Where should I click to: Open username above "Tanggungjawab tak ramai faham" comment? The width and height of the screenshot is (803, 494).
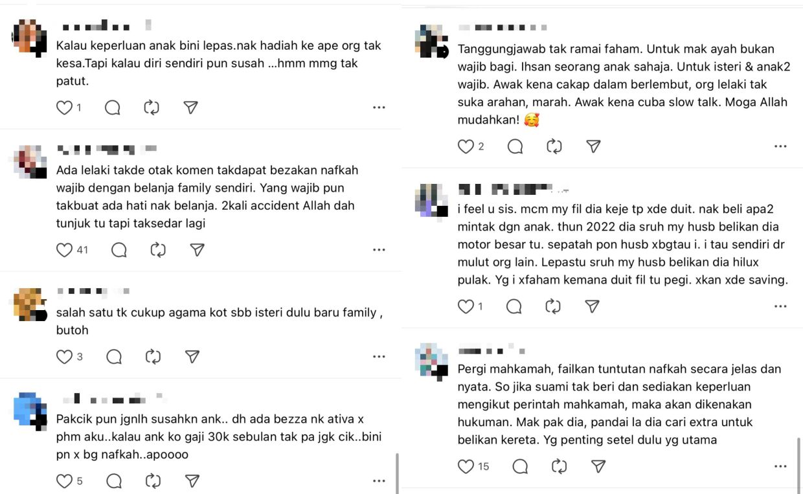click(x=503, y=28)
